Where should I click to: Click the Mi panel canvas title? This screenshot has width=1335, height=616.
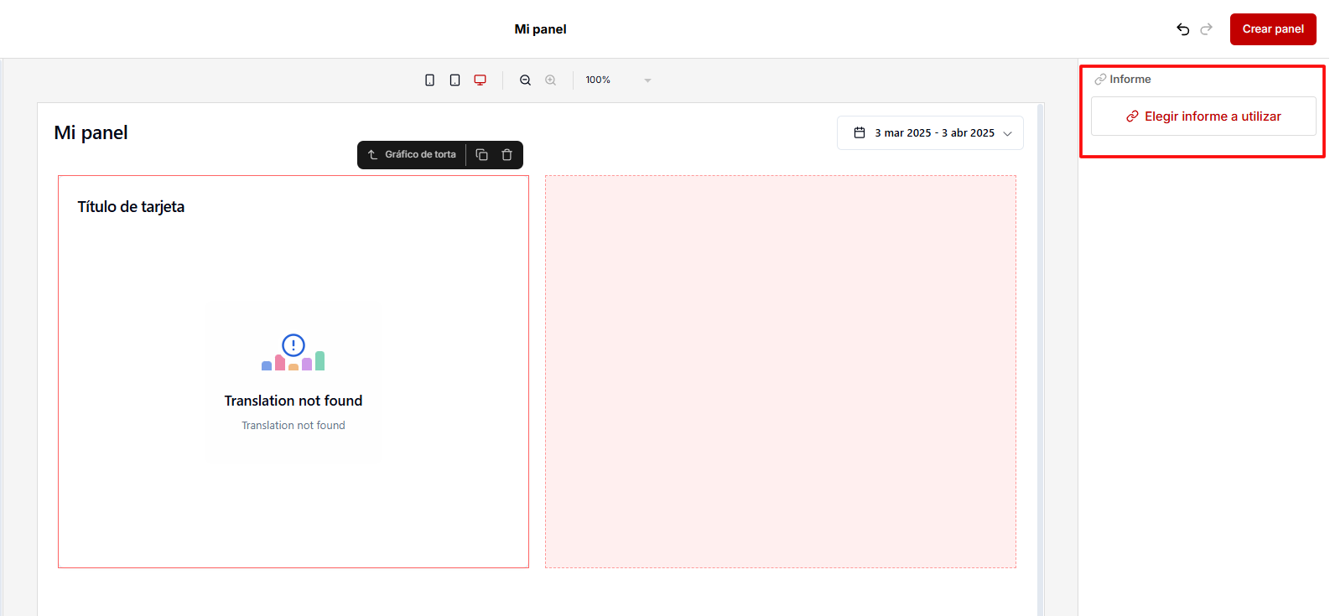(x=91, y=132)
